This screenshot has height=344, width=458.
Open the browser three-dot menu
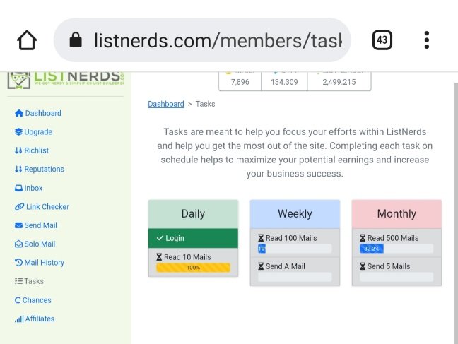427,40
